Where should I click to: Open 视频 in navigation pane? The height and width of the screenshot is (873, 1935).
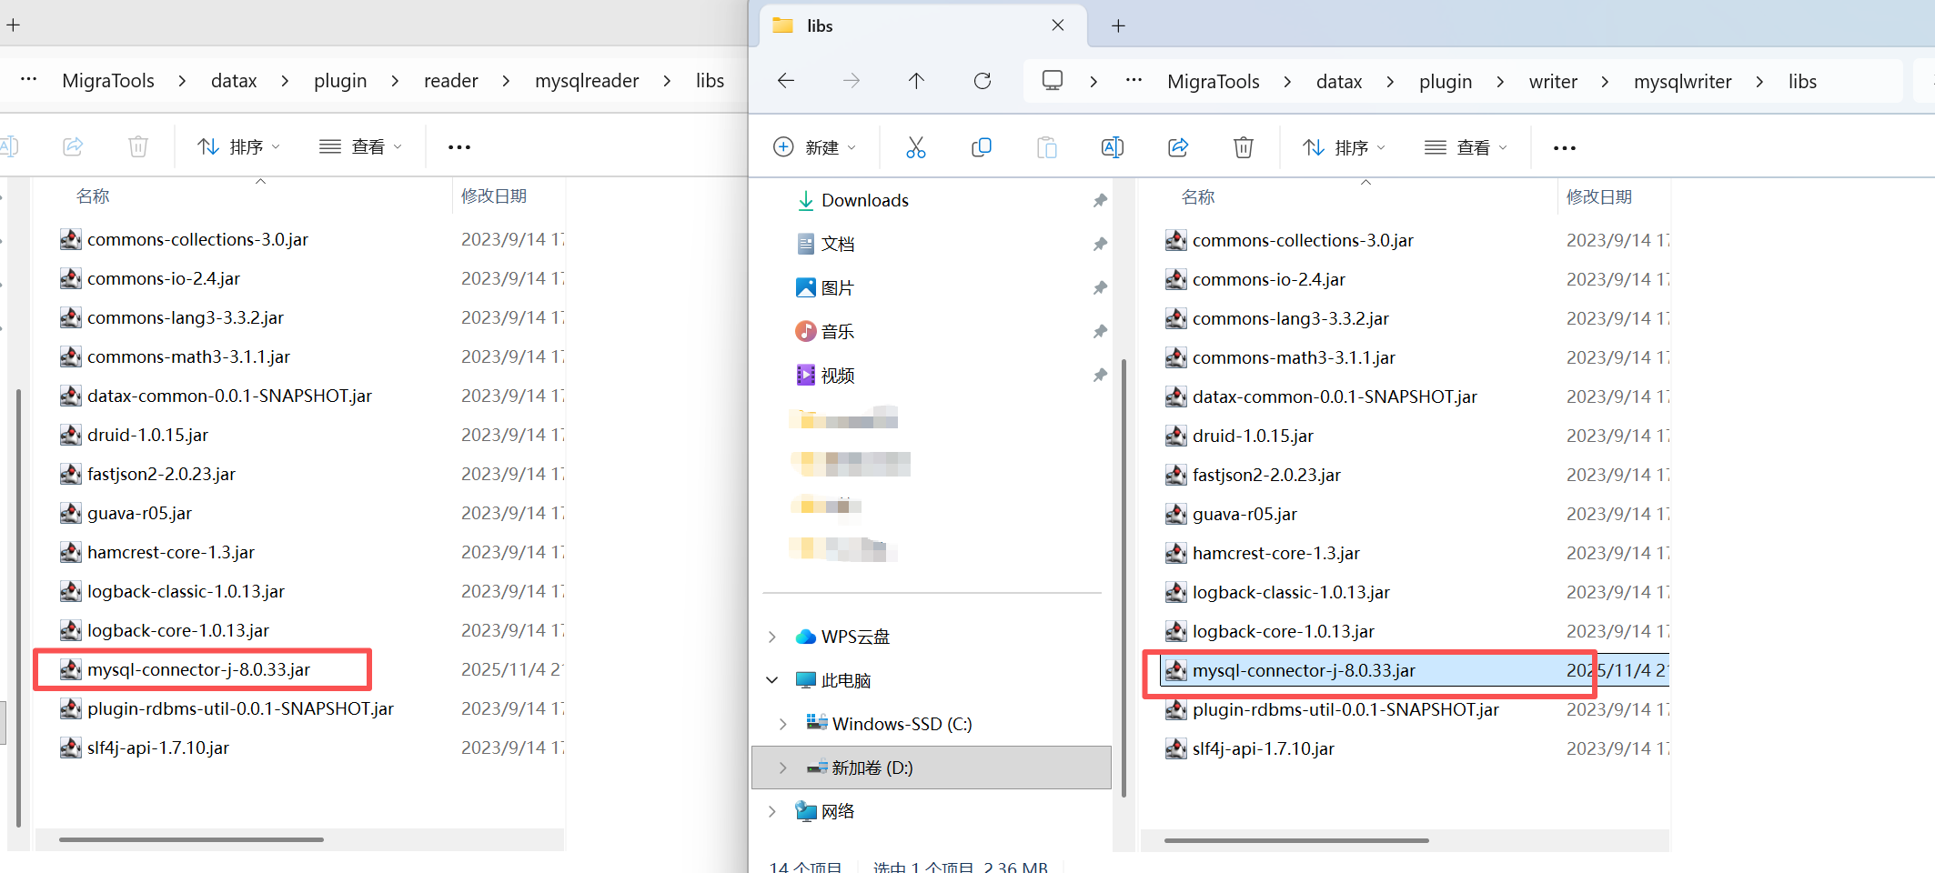point(837,375)
